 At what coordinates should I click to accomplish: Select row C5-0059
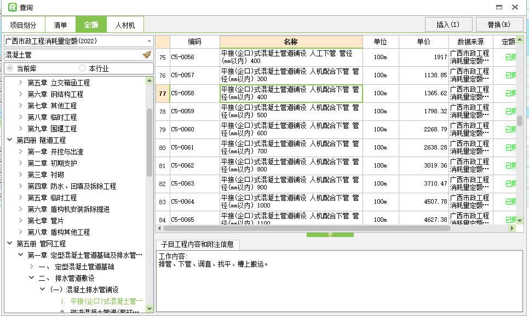coord(336,111)
